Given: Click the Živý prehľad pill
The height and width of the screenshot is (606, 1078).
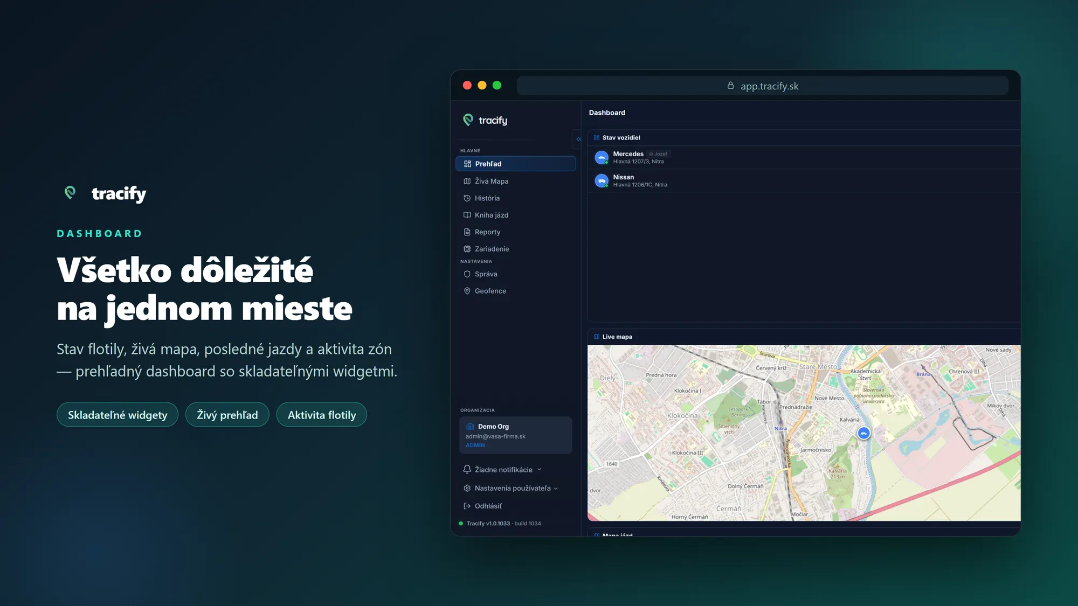Looking at the screenshot, I should coord(227,415).
